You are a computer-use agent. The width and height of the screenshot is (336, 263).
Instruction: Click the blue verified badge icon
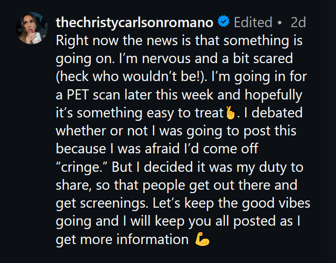223,22
